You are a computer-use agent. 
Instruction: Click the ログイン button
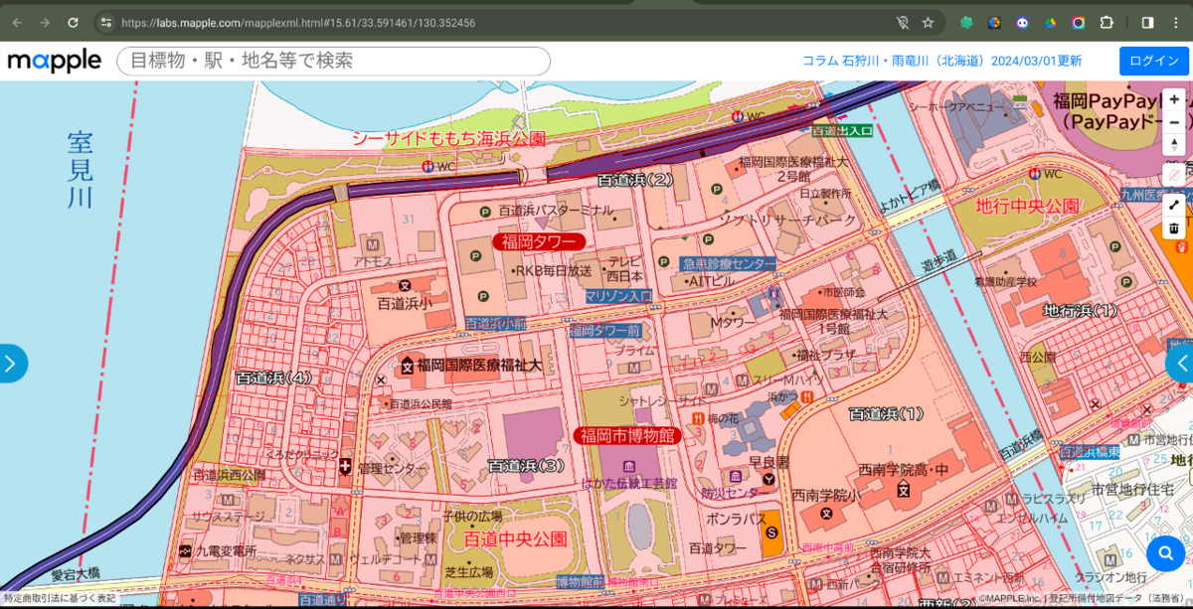tap(1154, 61)
